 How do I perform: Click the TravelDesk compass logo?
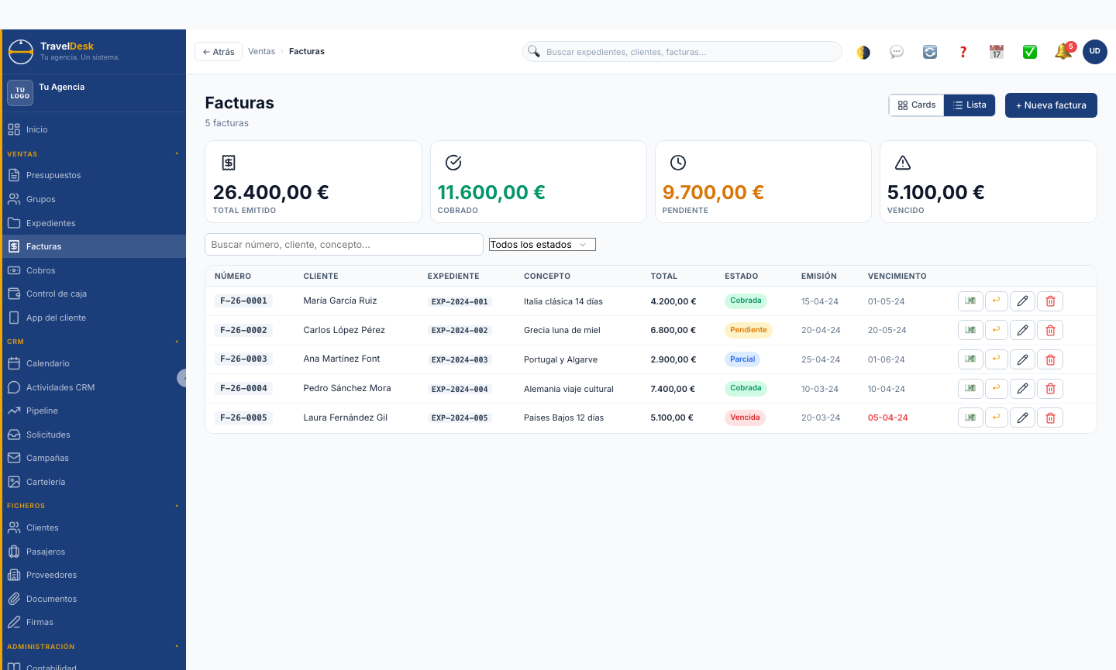click(21, 52)
